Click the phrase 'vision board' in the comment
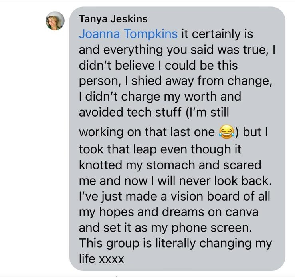Screen dimensions: 295x278 pos(187,196)
